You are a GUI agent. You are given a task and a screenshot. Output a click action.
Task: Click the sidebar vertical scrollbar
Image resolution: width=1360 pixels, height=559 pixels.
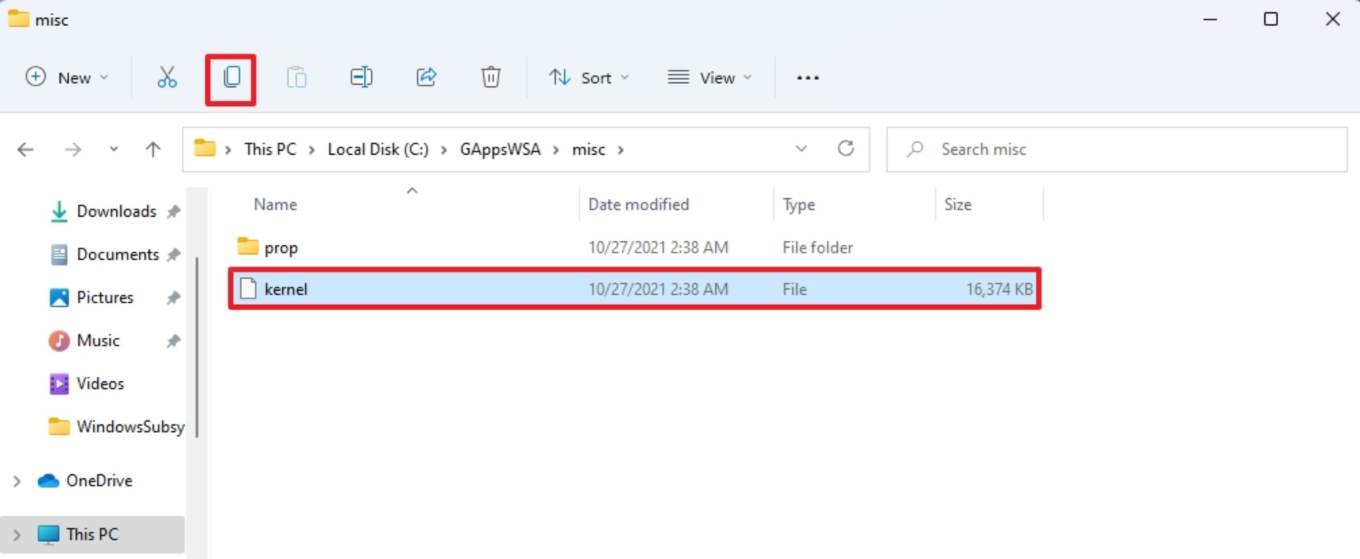tap(197, 347)
